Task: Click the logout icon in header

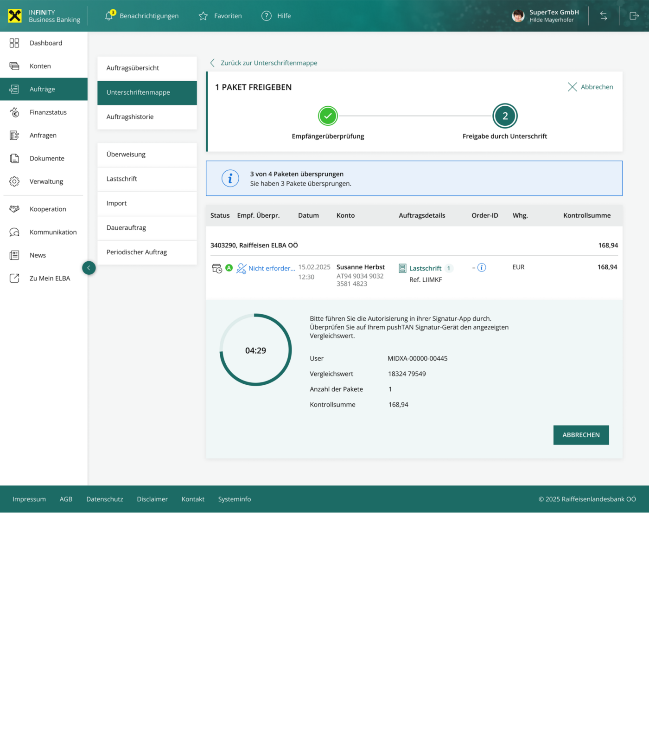Action: pos(634,16)
